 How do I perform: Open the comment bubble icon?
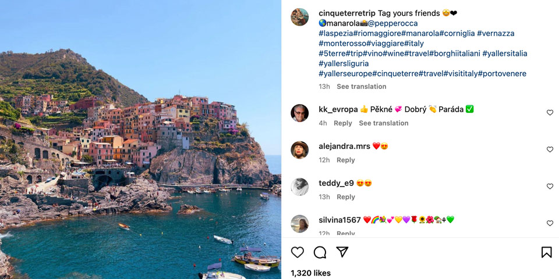320,252
